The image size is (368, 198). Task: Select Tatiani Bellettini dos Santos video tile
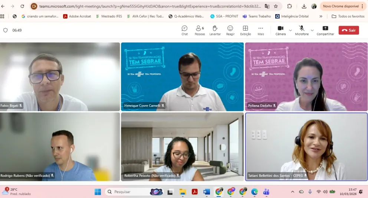[x=306, y=147]
